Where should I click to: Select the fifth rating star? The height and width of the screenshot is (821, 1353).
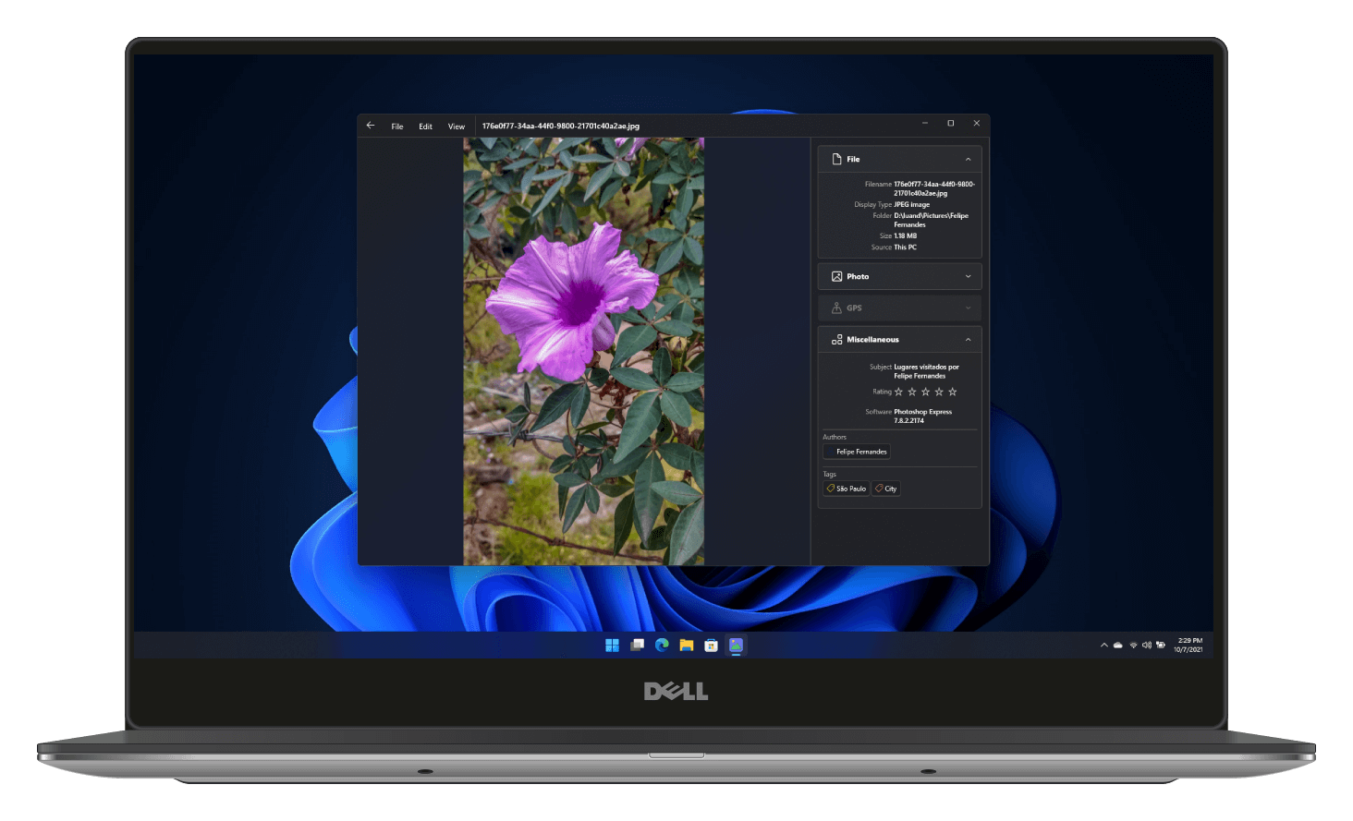(952, 392)
